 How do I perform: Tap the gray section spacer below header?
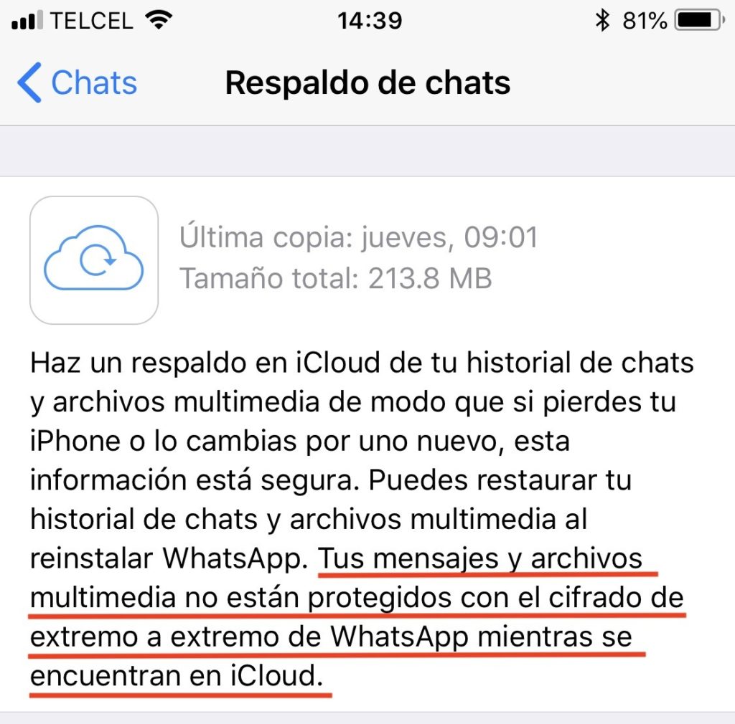click(367, 151)
